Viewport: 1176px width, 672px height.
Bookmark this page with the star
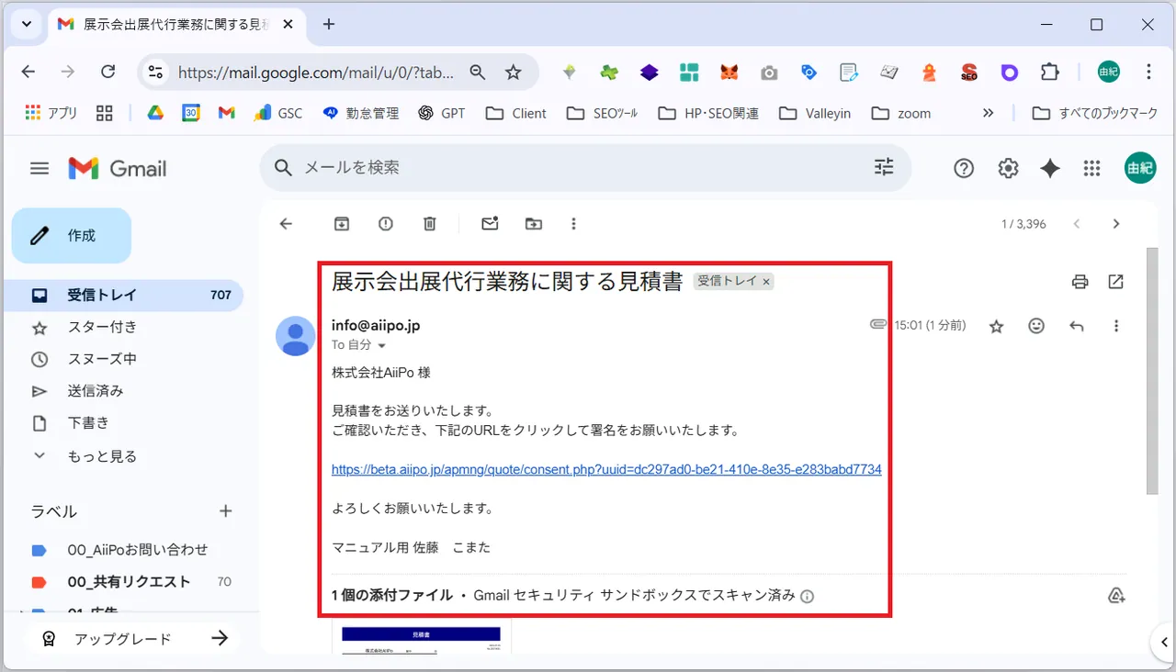(x=514, y=72)
